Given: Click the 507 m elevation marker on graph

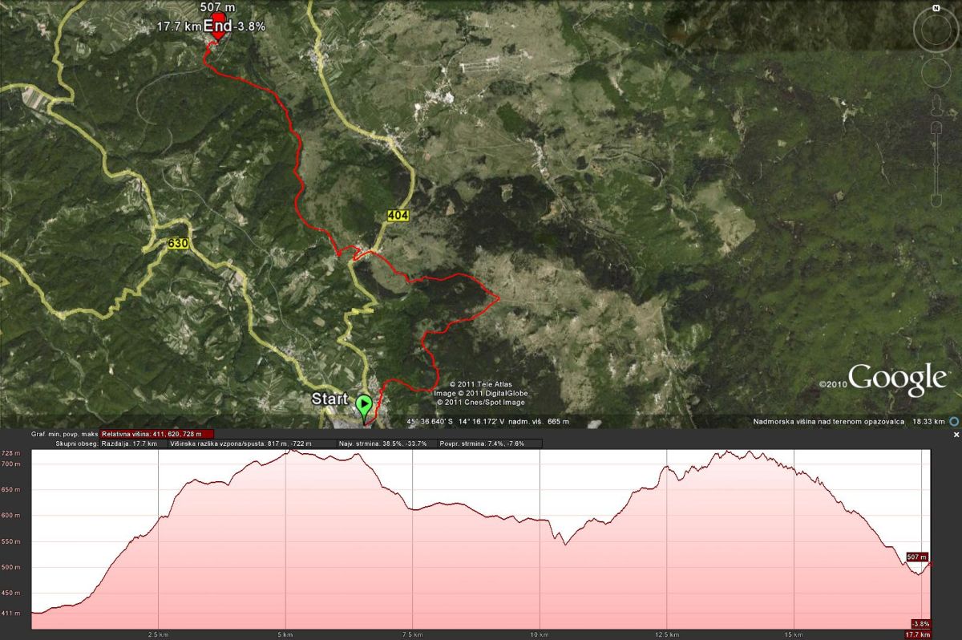Looking at the screenshot, I should coord(917,557).
